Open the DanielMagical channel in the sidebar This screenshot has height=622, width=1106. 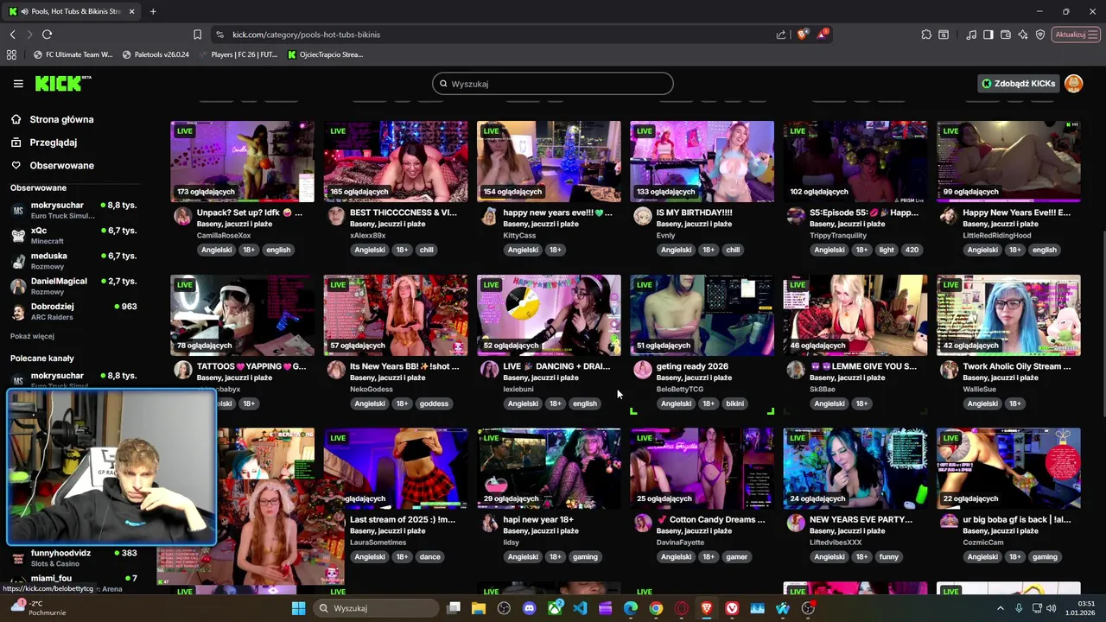click(73, 285)
